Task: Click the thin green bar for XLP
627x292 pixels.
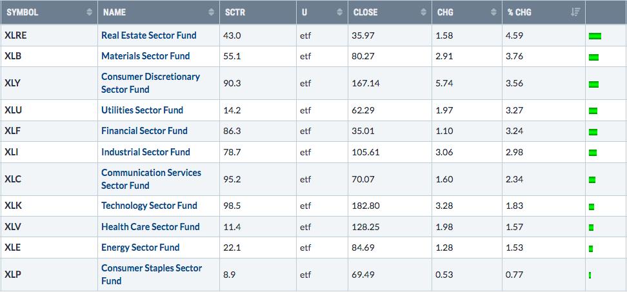Action: tap(590, 275)
